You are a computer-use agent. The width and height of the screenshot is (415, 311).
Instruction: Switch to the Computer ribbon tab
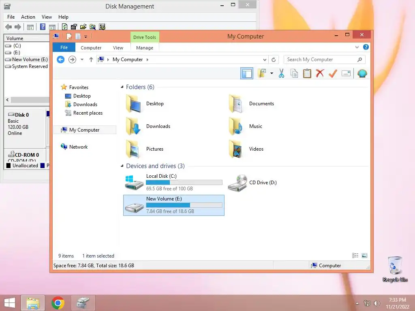point(91,48)
